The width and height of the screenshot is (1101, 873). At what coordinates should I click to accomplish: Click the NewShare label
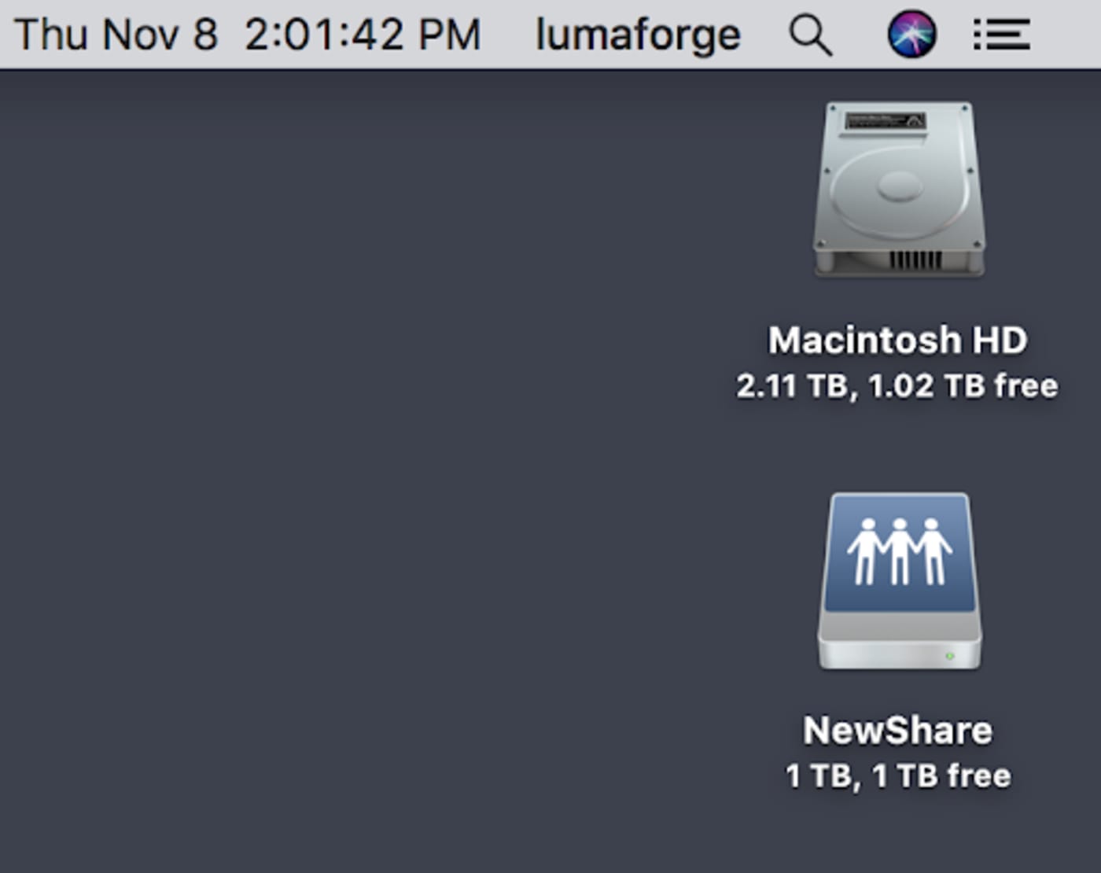click(x=898, y=731)
